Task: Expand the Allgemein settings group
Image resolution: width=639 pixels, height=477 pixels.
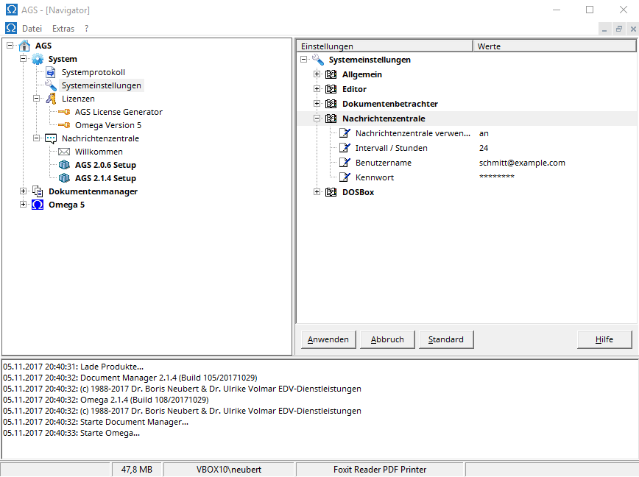Action: [x=317, y=74]
